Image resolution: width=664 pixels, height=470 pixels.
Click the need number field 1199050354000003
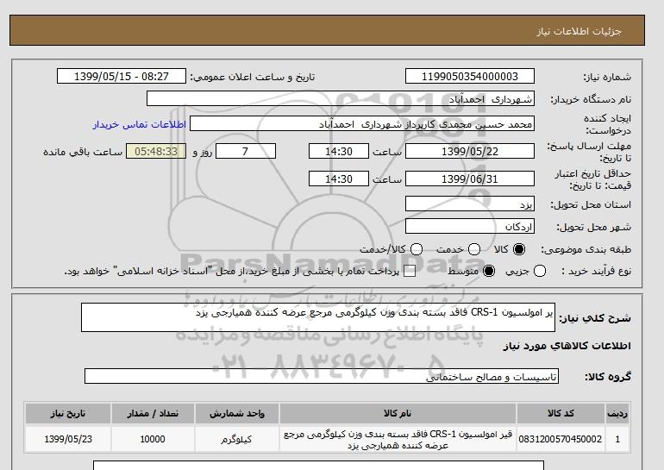pyautogui.click(x=470, y=76)
